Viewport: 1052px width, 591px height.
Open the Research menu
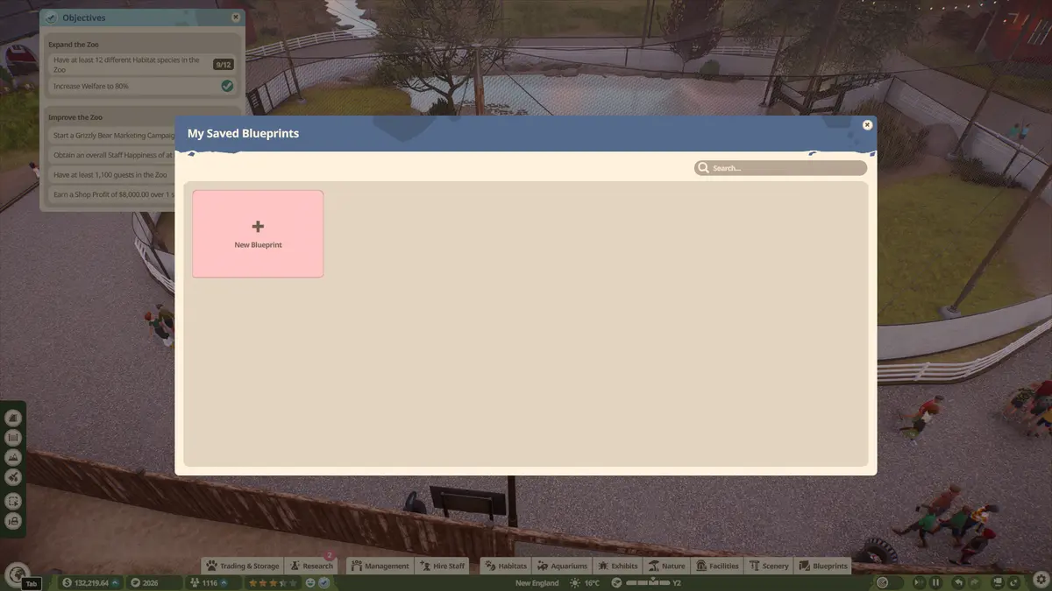pos(311,566)
